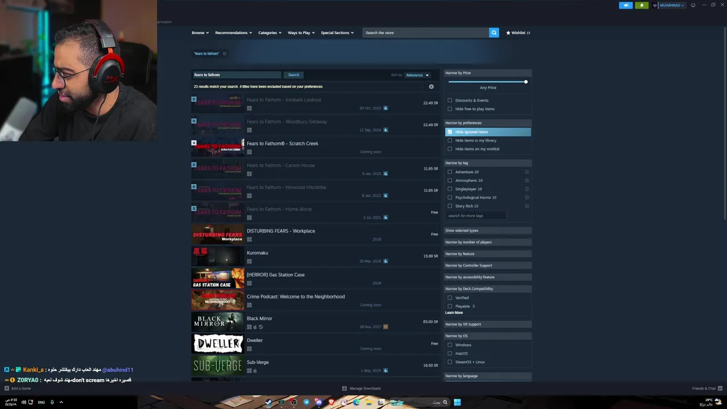The height and width of the screenshot is (409, 727).
Task: Click the search for more tags field
Action: [x=476, y=216]
